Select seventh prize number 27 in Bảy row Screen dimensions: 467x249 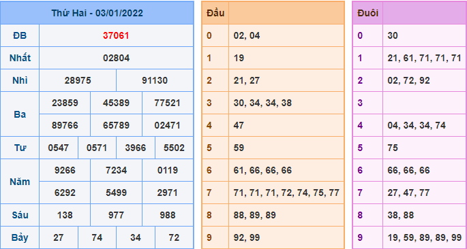pyautogui.click(x=59, y=237)
